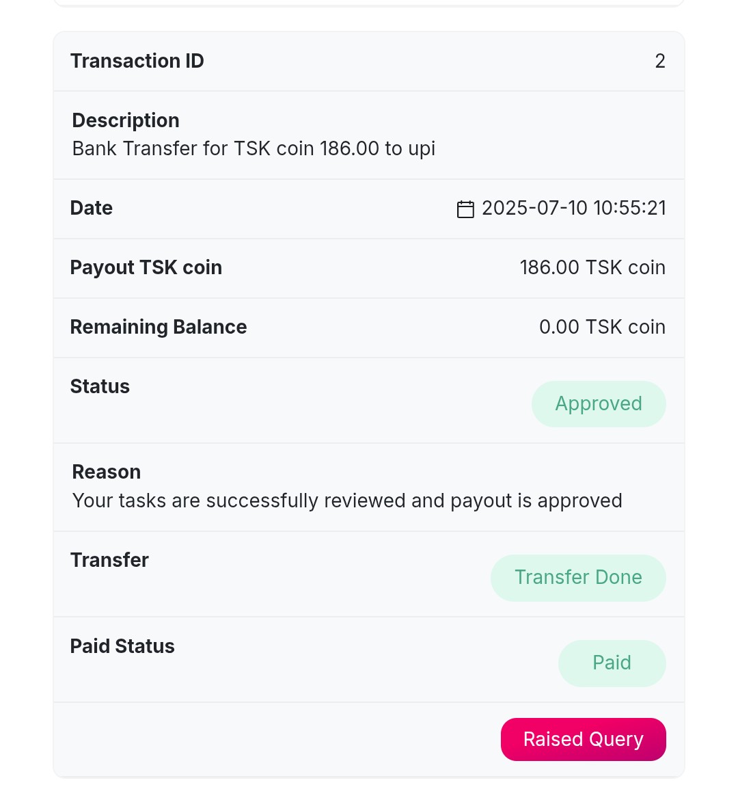This screenshot has width=738, height=787.
Task: Select the Transfer Done badge
Action: pos(578,578)
